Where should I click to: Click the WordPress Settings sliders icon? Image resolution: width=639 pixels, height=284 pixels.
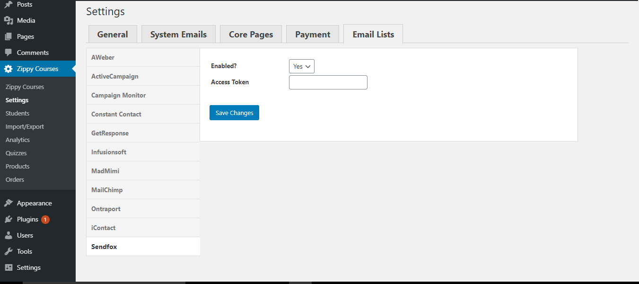click(9, 267)
